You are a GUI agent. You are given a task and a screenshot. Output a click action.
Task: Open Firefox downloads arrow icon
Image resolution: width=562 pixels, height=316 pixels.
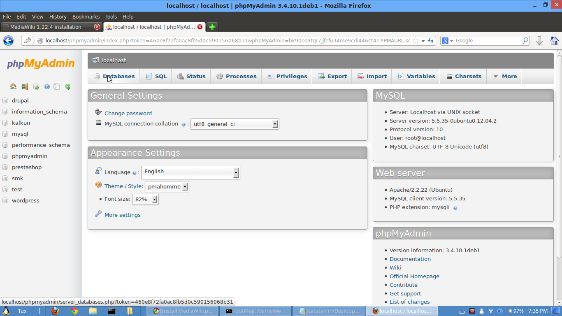[x=539, y=40]
